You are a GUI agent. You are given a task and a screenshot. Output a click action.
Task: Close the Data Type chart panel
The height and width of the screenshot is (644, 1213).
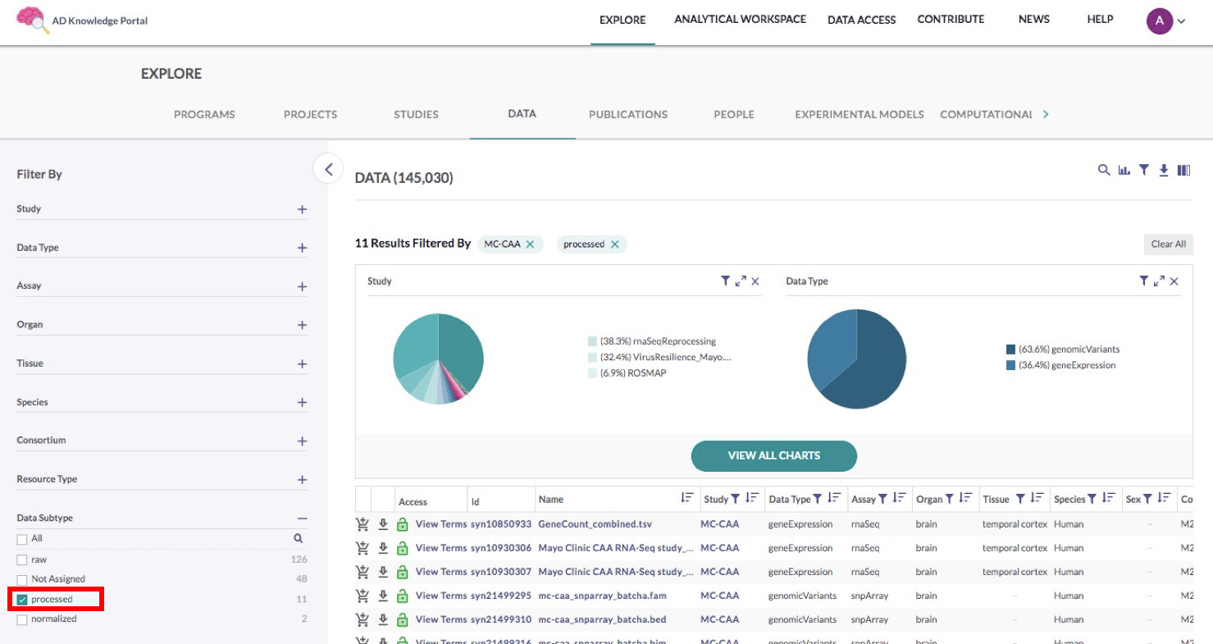pyautogui.click(x=1174, y=281)
